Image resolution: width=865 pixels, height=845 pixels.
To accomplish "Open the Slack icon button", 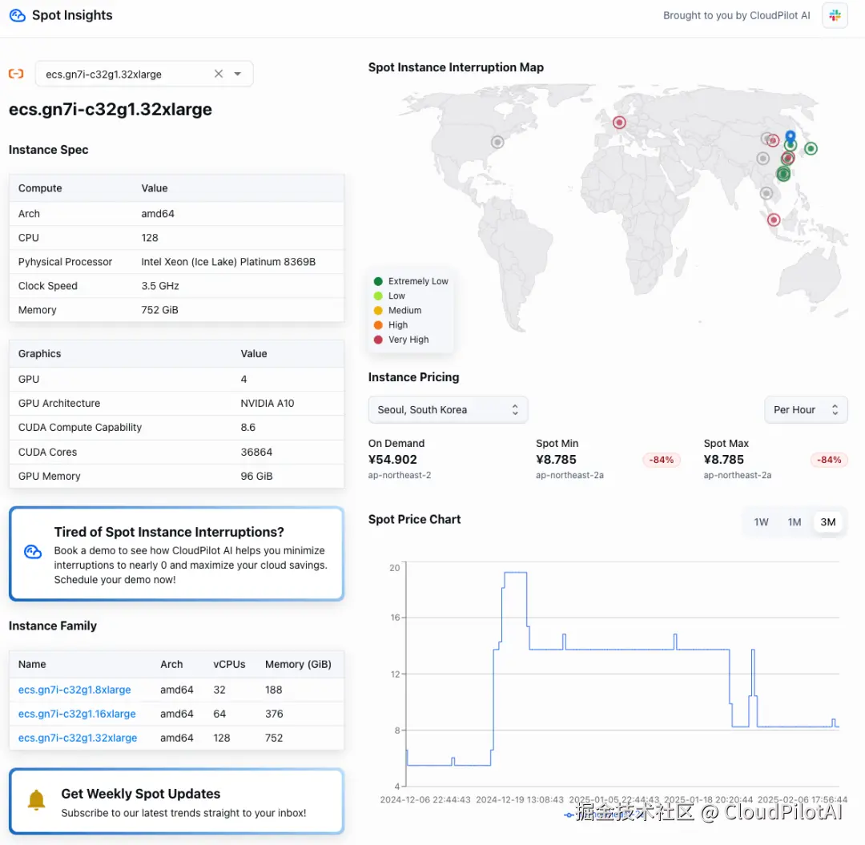I will [x=835, y=15].
